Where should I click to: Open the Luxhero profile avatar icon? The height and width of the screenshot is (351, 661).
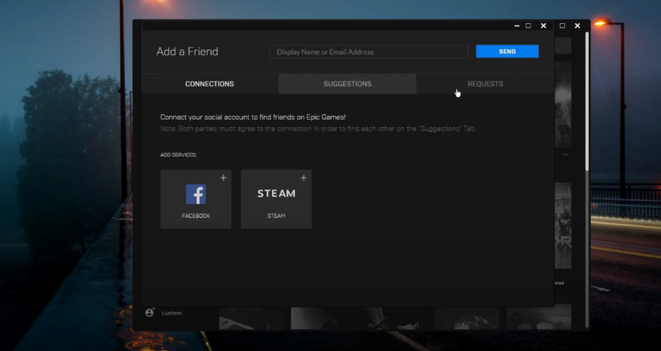(x=149, y=312)
